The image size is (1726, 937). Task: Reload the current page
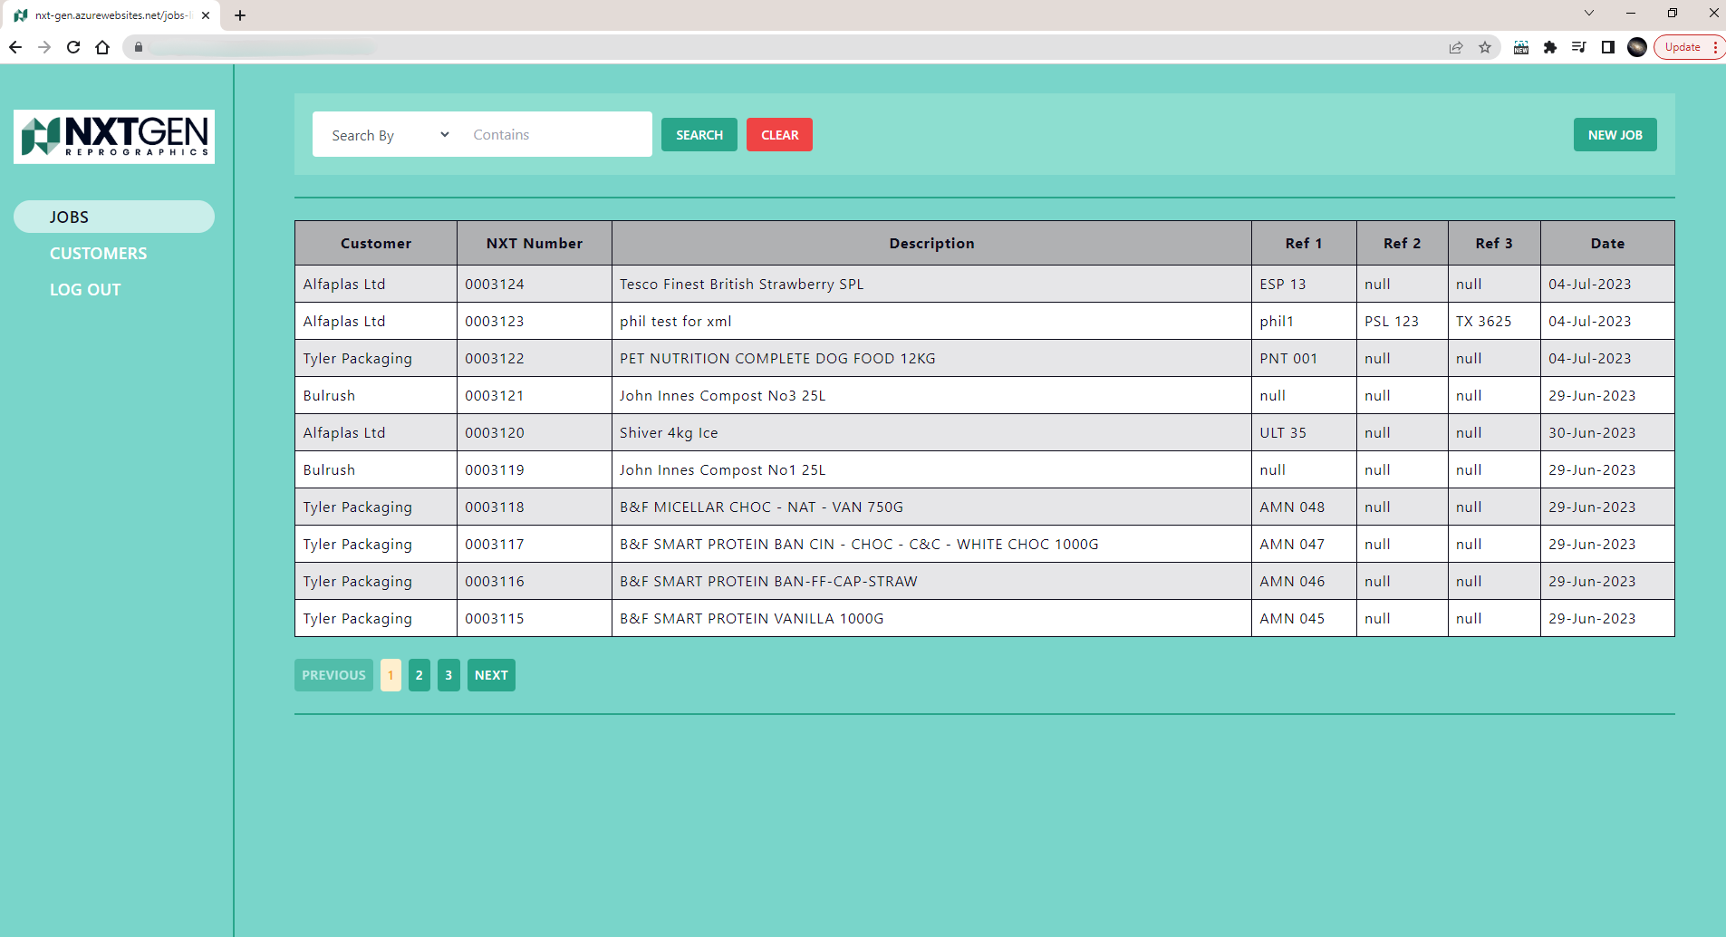tap(73, 47)
